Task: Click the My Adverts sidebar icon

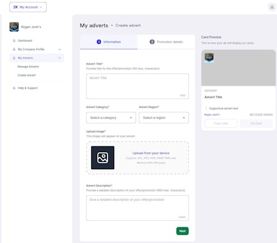Action: (x=14, y=58)
